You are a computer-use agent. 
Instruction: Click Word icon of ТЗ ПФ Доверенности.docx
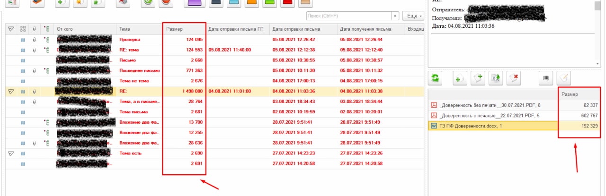tap(433, 126)
